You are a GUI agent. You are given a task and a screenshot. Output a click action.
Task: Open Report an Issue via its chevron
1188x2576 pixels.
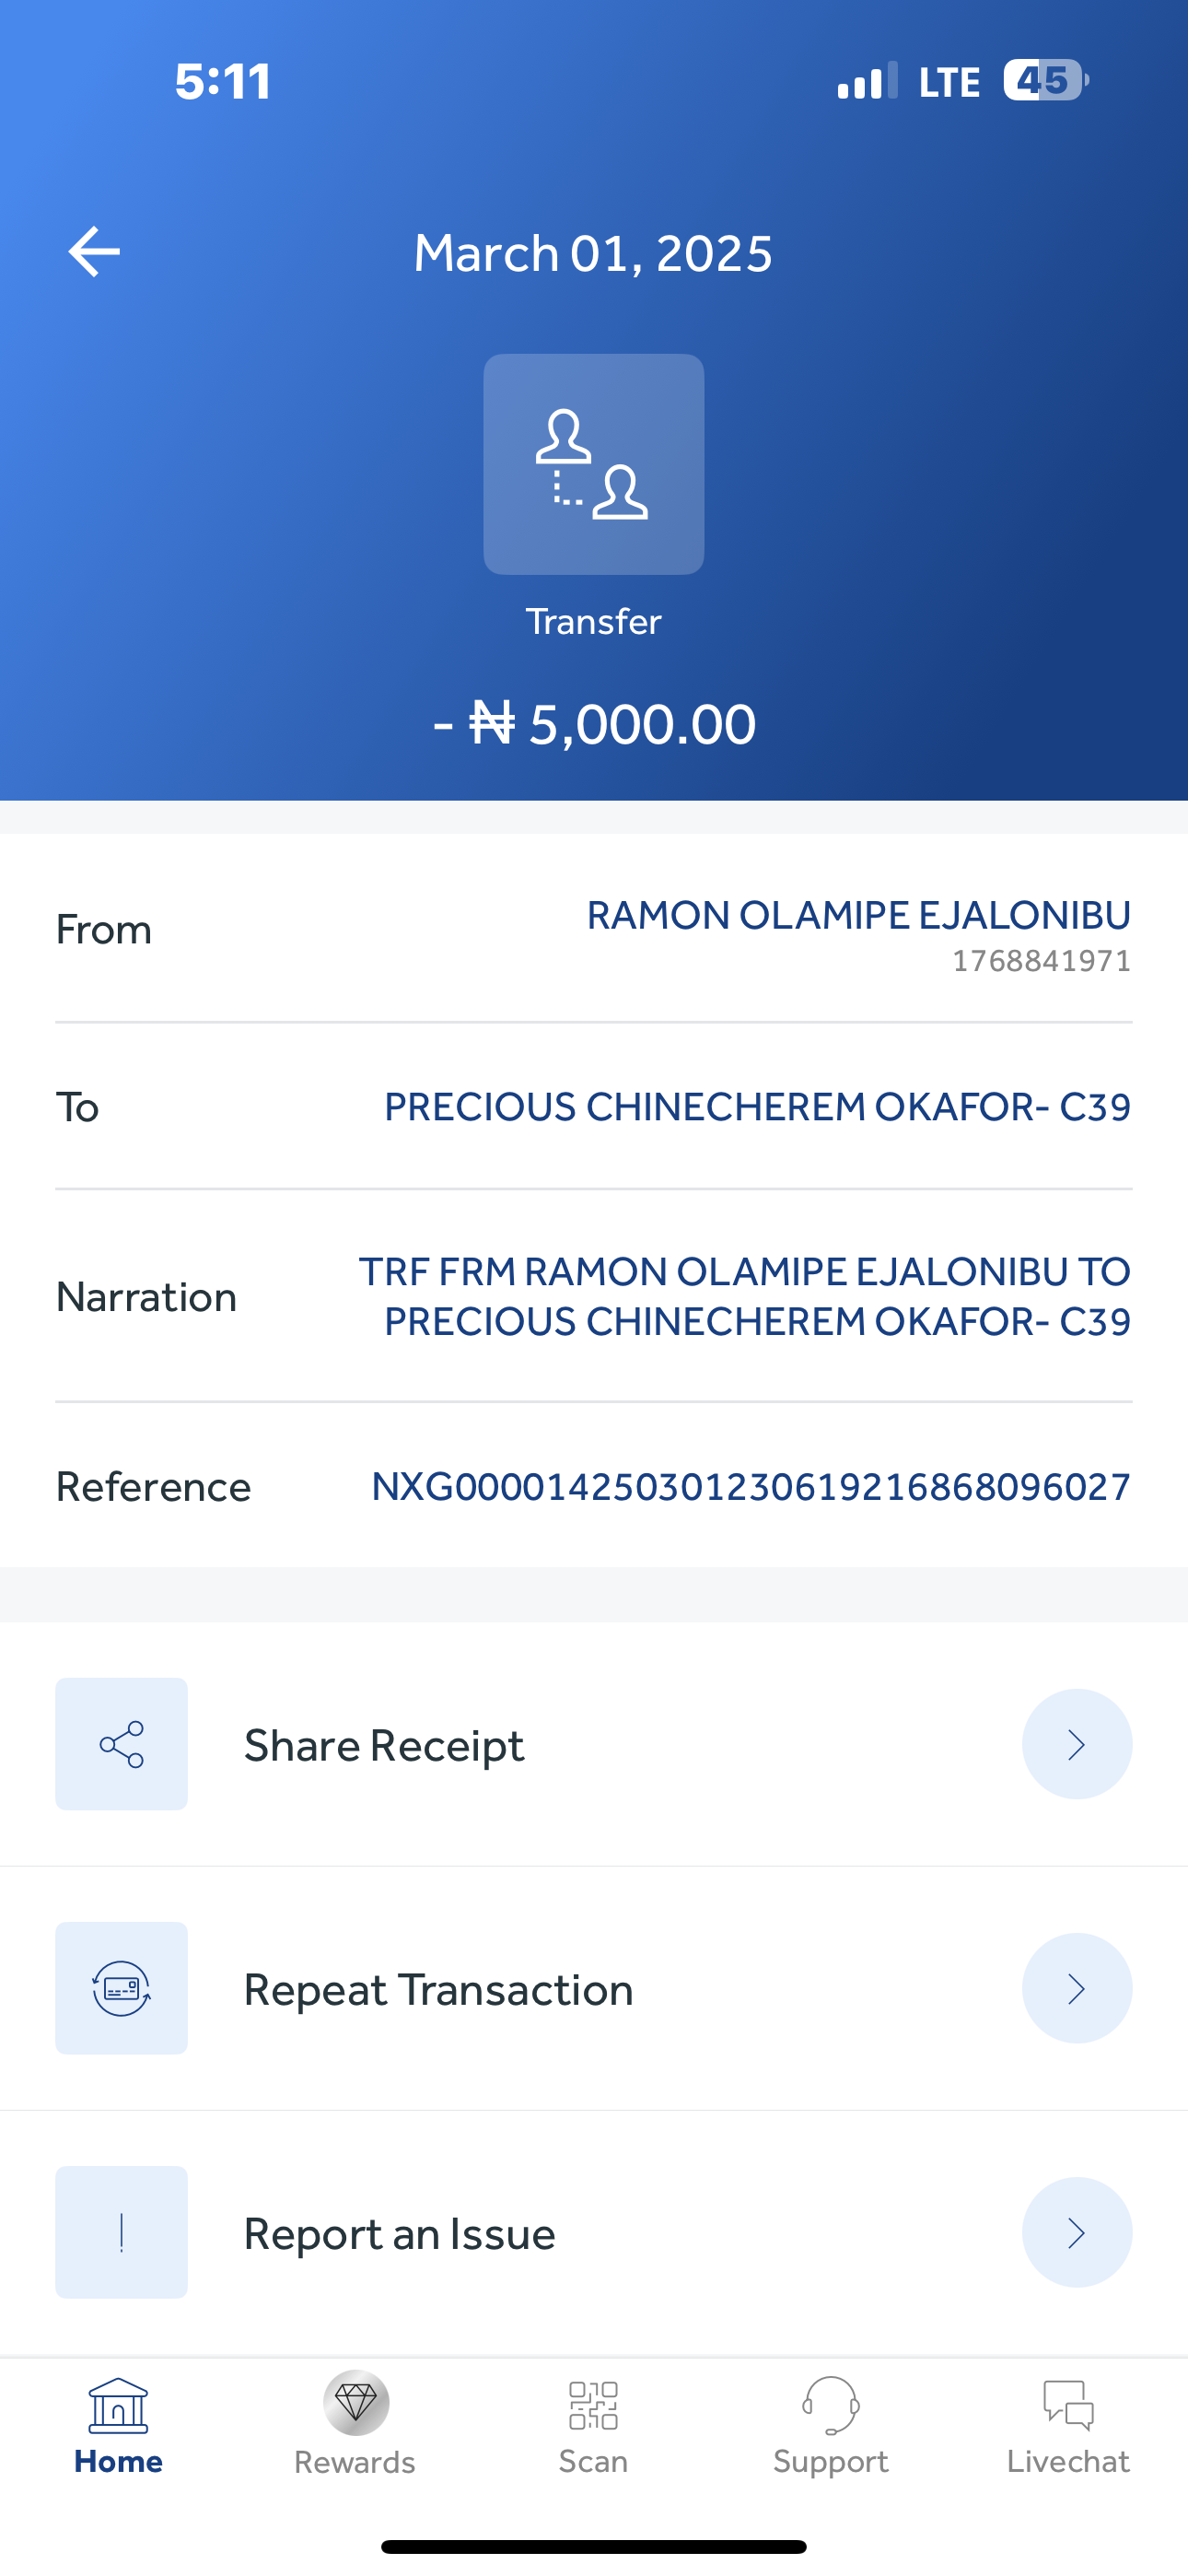click(x=1076, y=2232)
